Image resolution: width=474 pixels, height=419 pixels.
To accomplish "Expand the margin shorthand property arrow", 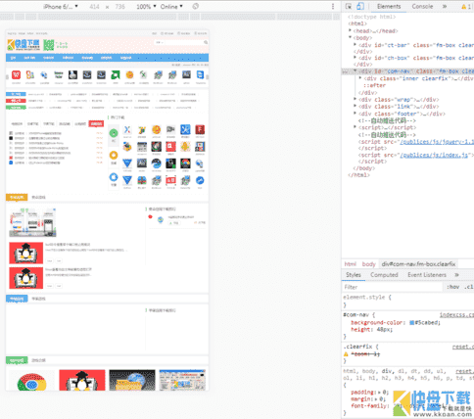I will [x=376, y=398].
